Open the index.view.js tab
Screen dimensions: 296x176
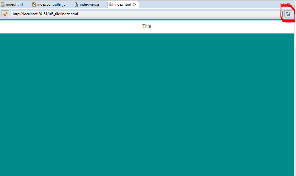[x=87, y=4]
